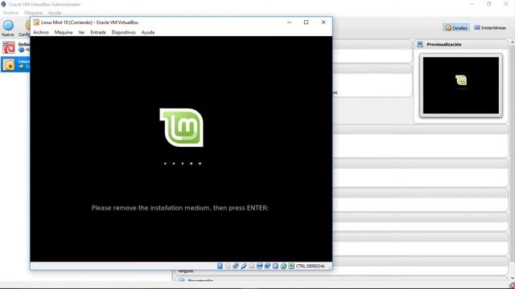Click the Instantáneas button
Image resolution: width=515 pixels, height=289 pixels.
pos(490,28)
